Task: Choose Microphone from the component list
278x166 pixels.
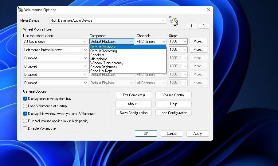Action: coord(128,59)
